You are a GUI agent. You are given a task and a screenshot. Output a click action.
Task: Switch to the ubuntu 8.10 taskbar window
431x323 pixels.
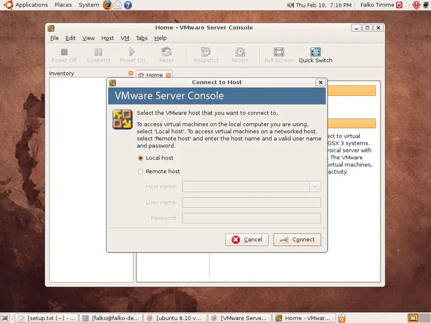click(176, 318)
